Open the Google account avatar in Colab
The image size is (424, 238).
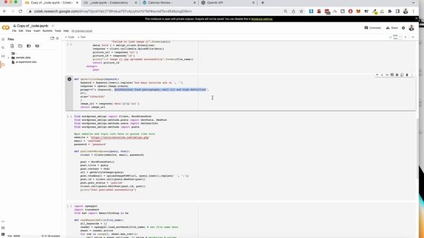(411, 28)
